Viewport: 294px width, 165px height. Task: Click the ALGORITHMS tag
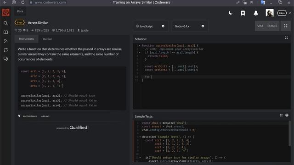(x=29, y=116)
